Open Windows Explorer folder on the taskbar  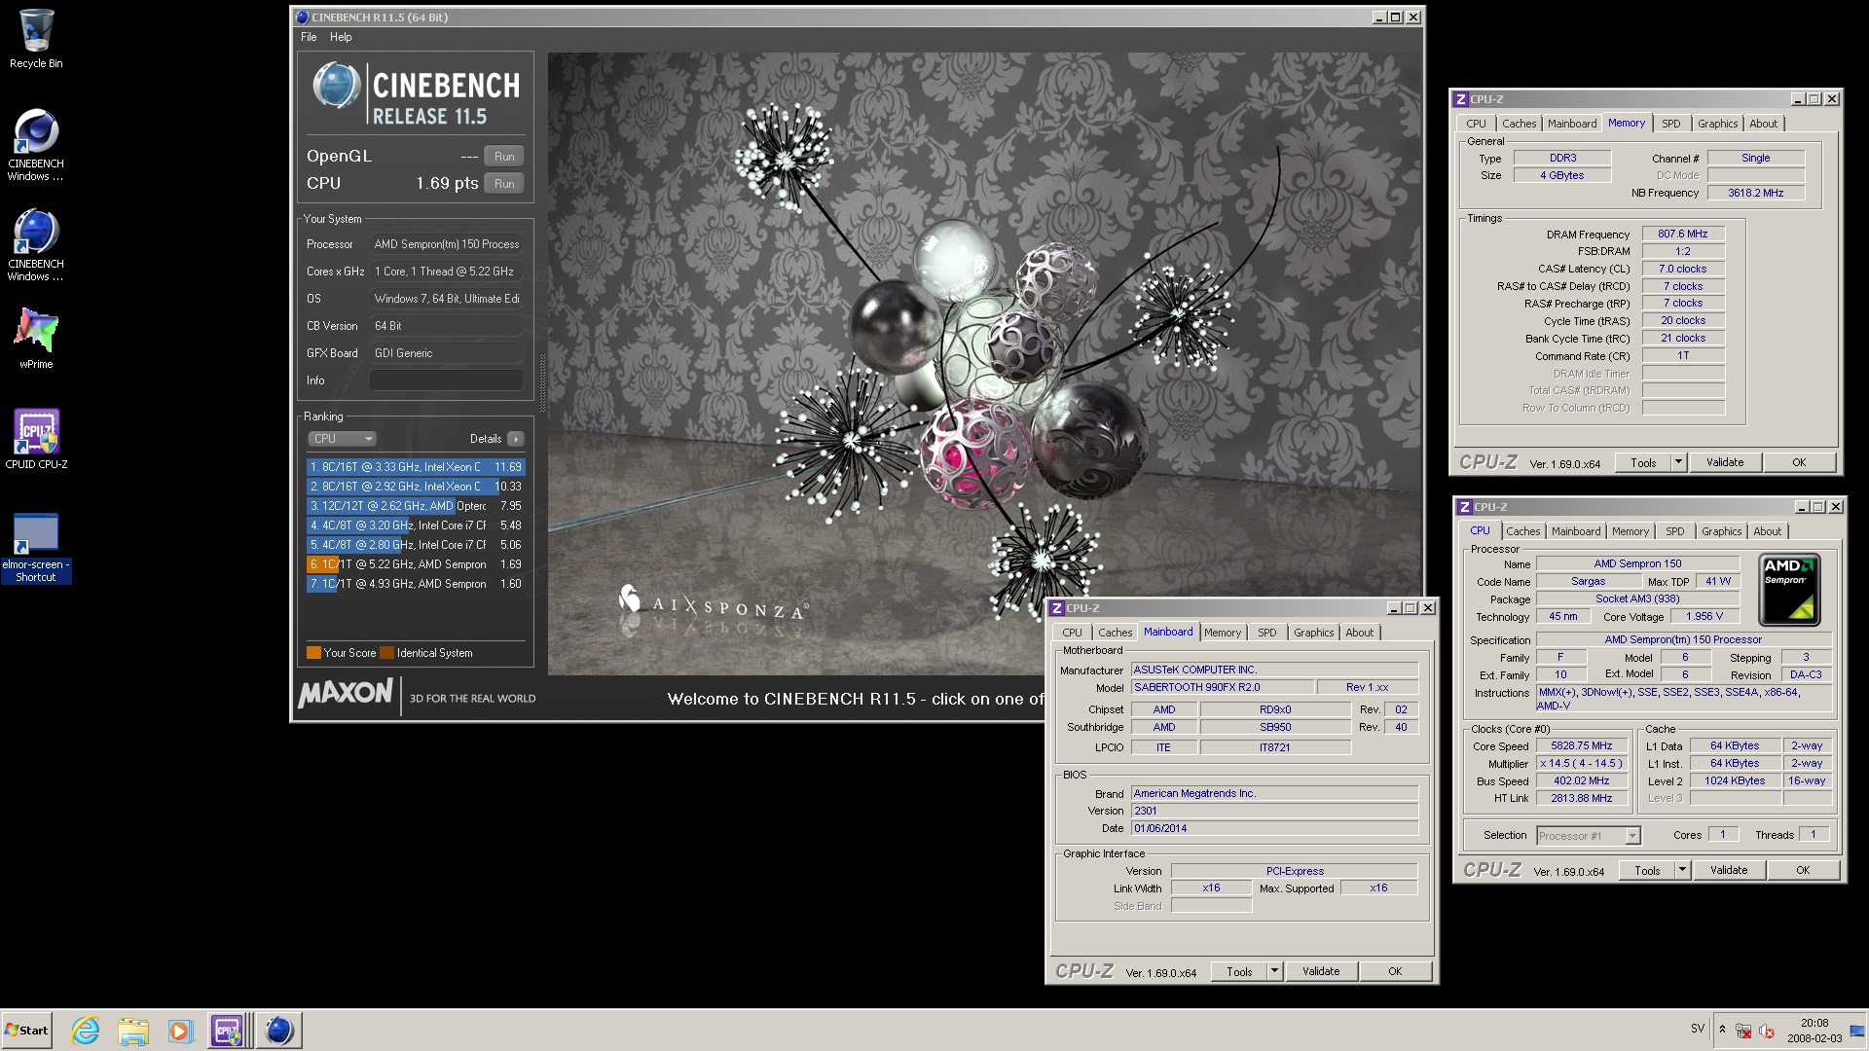click(133, 1031)
